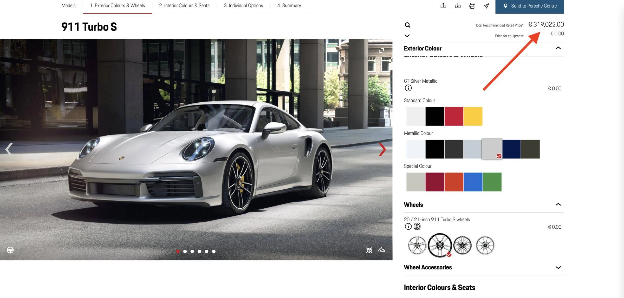Select chalk grey special colour swatch
Viewport: 624px width, 298px height.
point(416,182)
